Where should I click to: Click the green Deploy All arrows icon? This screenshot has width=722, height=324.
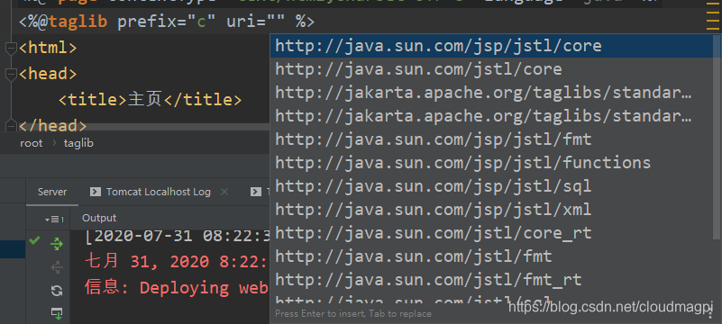(x=56, y=244)
